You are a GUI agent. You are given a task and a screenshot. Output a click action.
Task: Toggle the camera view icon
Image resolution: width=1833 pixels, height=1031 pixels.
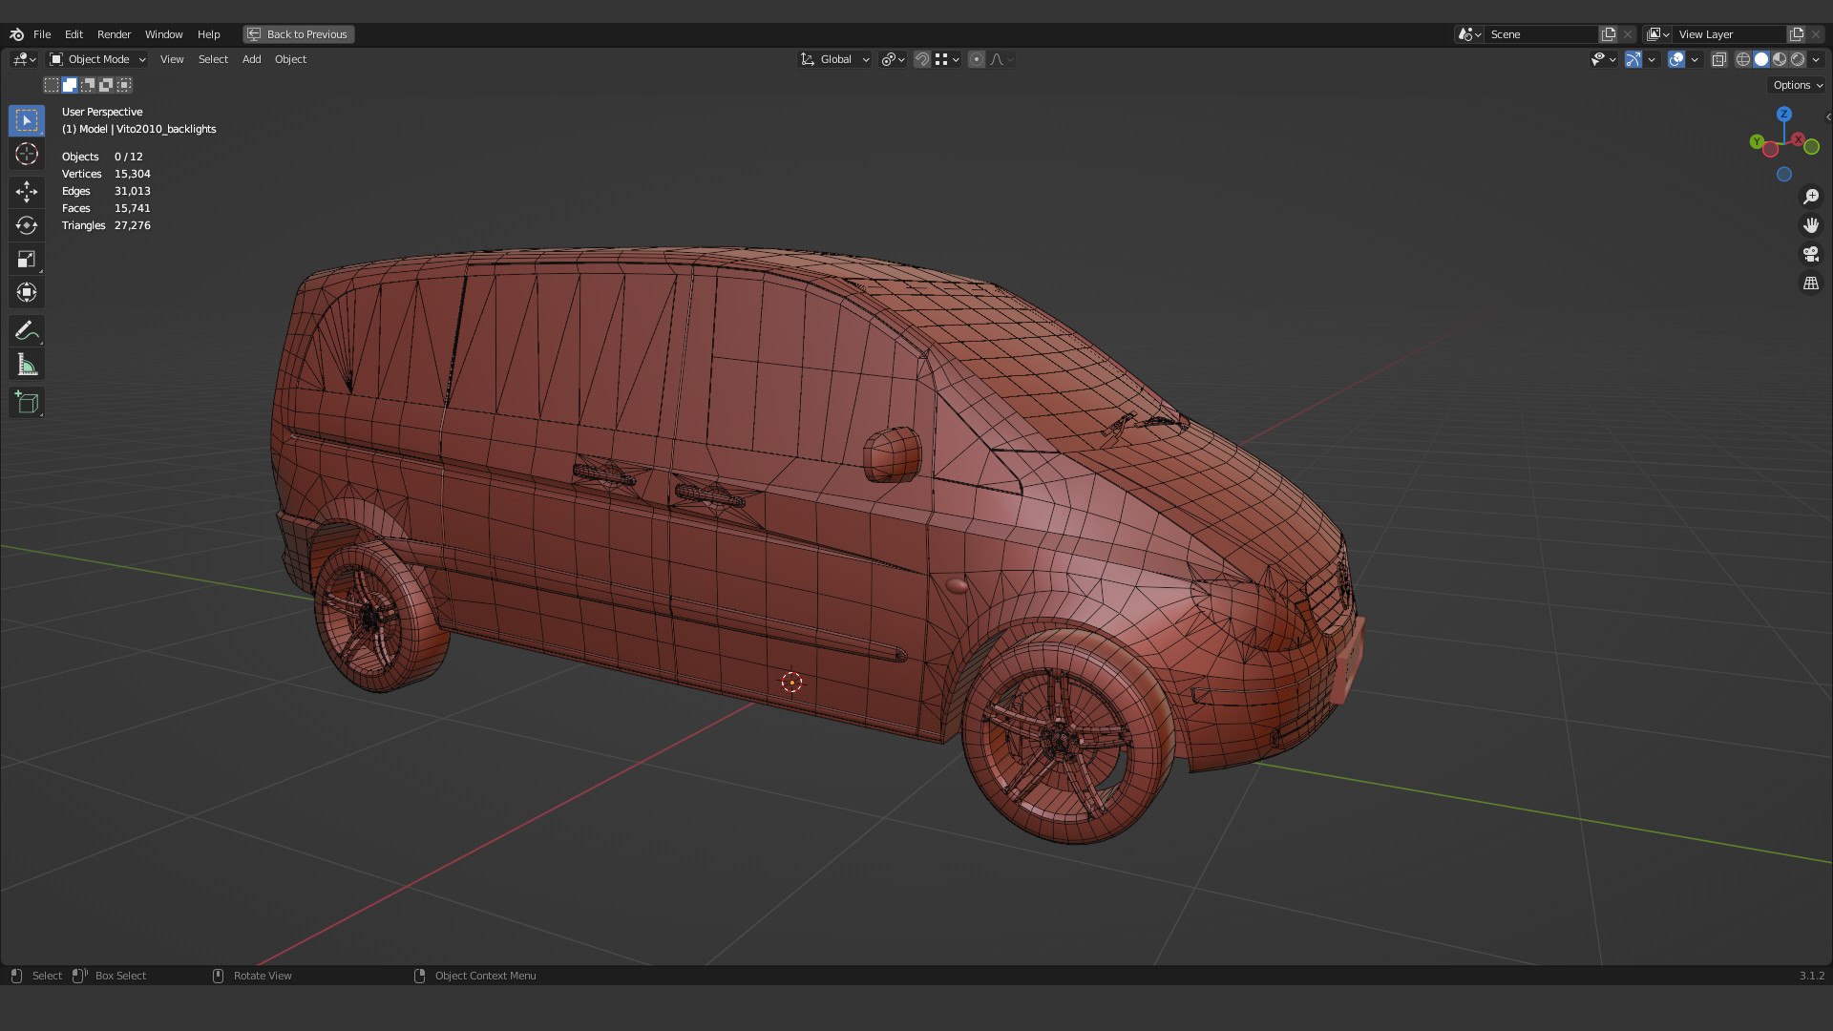[1810, 254]
